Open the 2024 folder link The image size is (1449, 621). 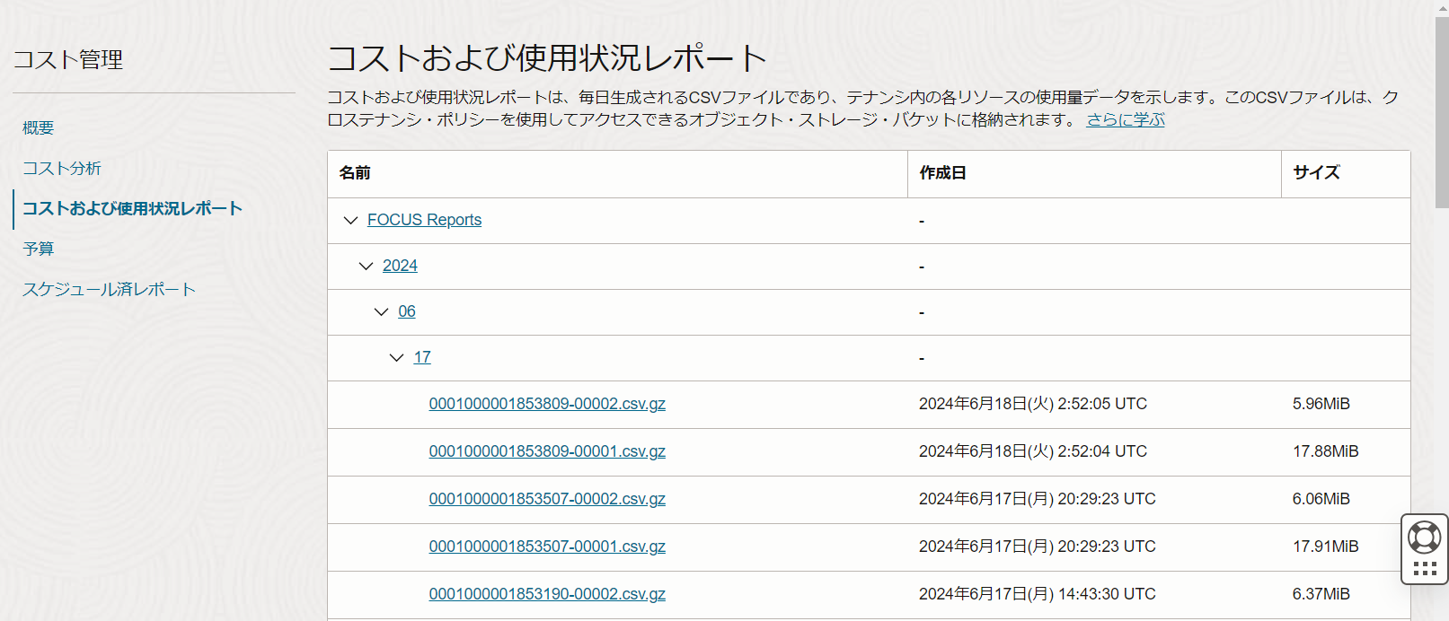tap(400, 266)
